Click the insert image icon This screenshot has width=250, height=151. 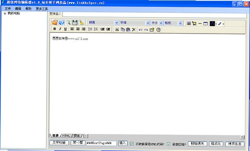(194, 24)
